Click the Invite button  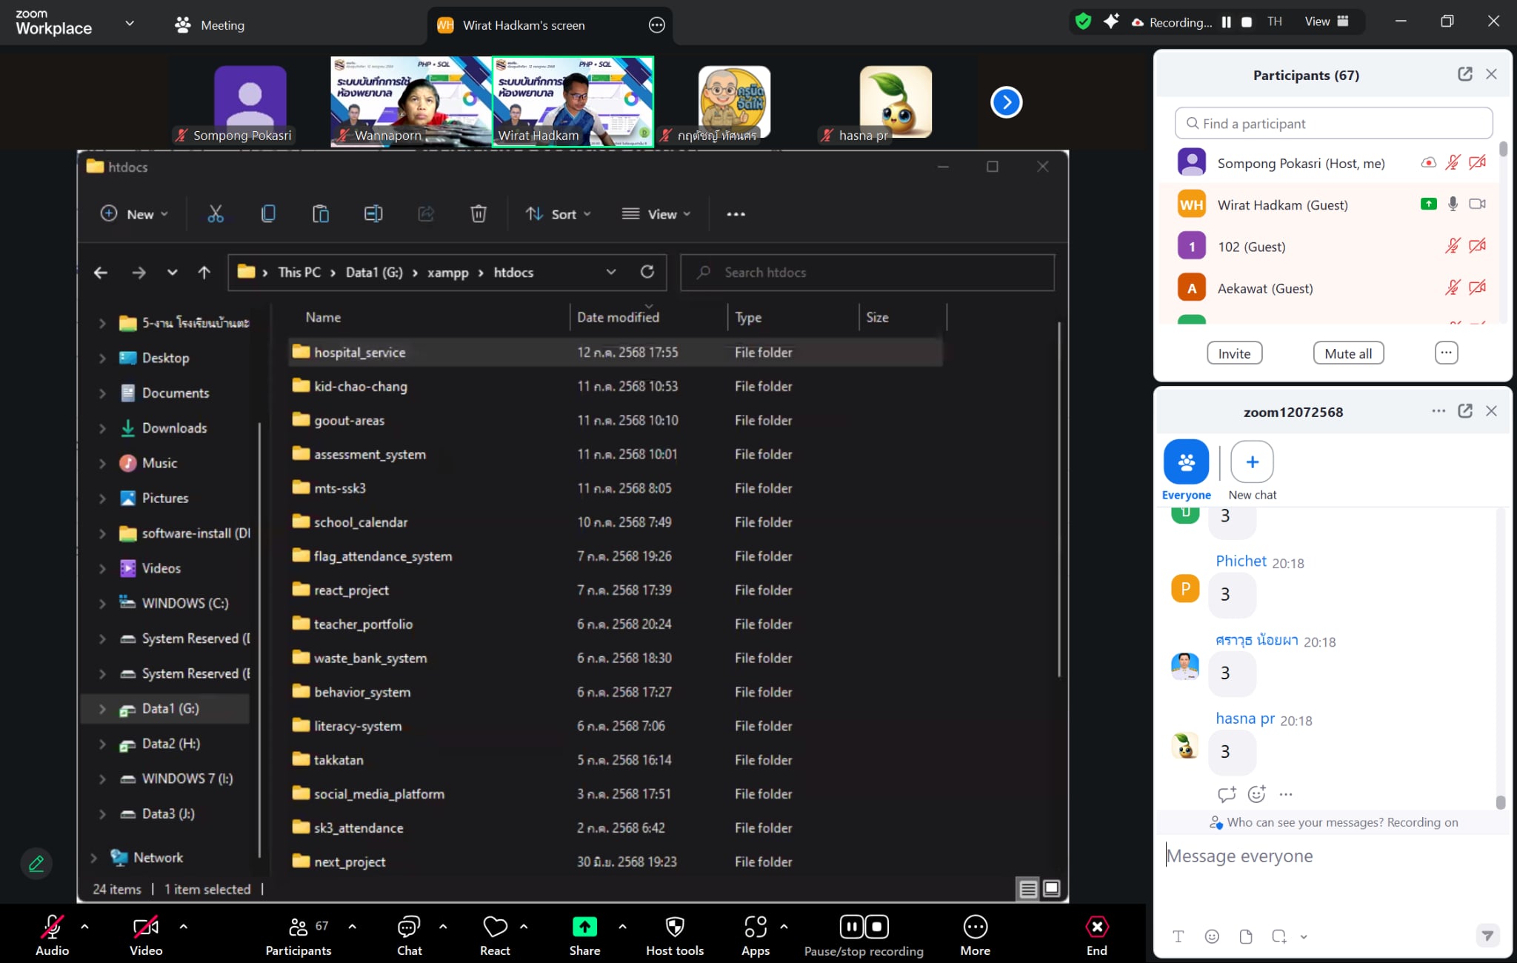pyautogui.click(x=1234, y=353)
